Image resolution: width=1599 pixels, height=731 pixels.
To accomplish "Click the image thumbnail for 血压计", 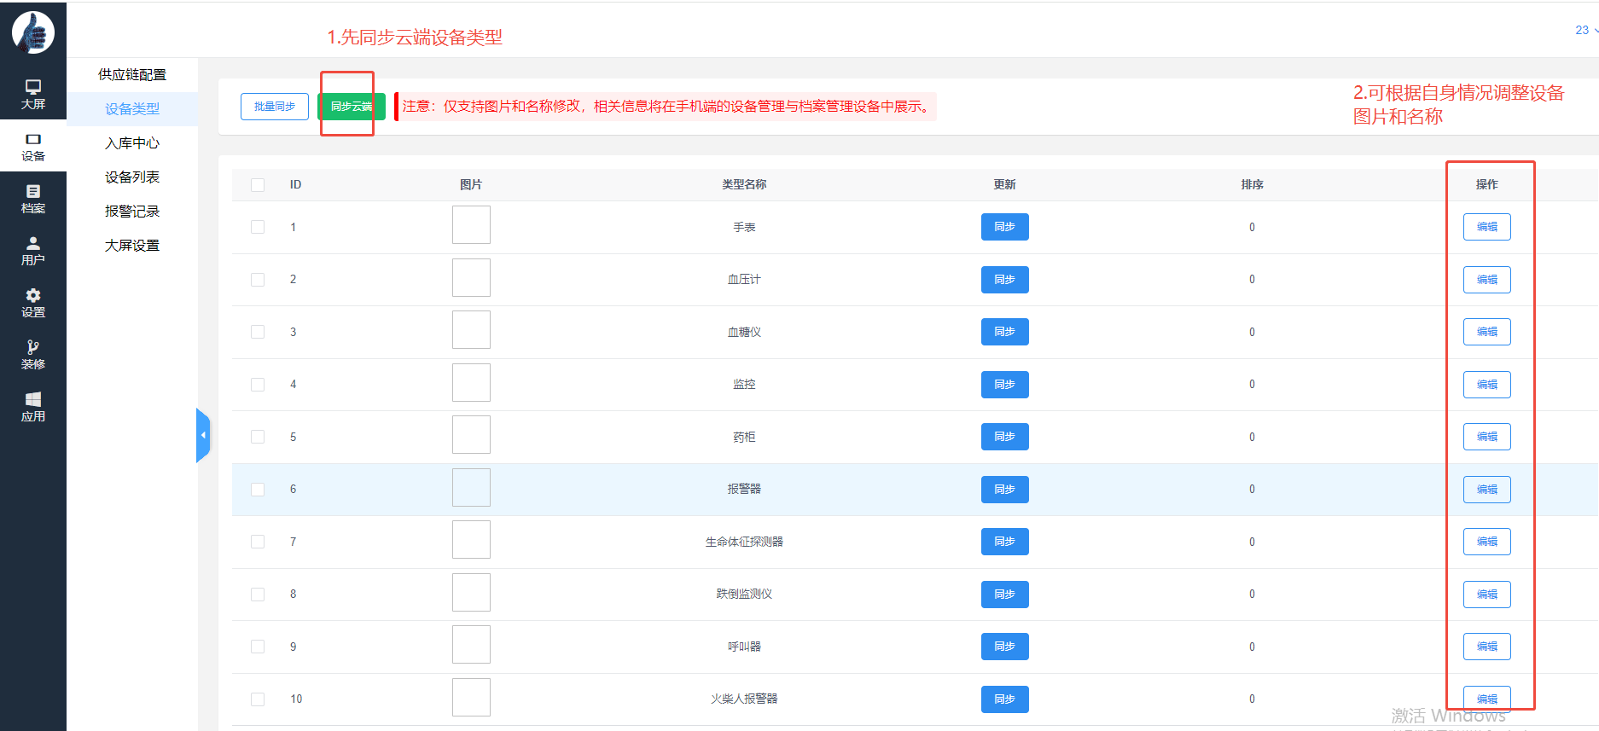I will point(471,277).
